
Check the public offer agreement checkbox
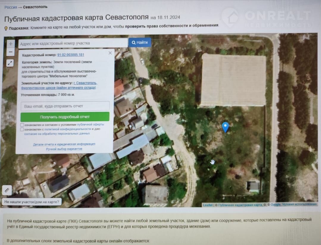(x=22, y=125)
